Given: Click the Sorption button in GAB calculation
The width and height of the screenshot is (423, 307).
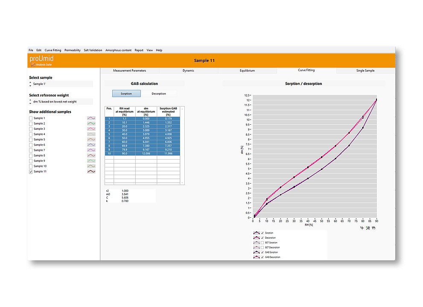Looking at the screenshot, I should [x=126, y=93].
